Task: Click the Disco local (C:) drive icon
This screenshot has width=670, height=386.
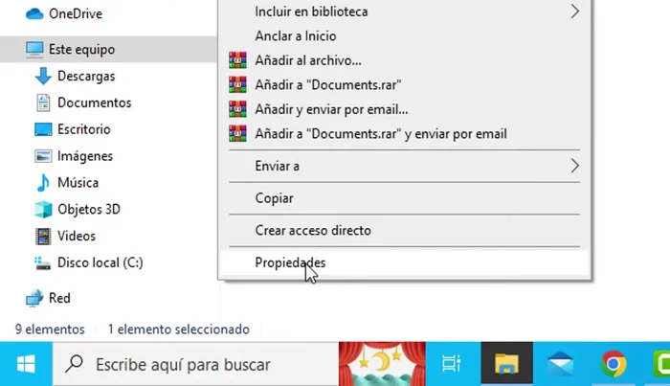Action: click(43, 262)
